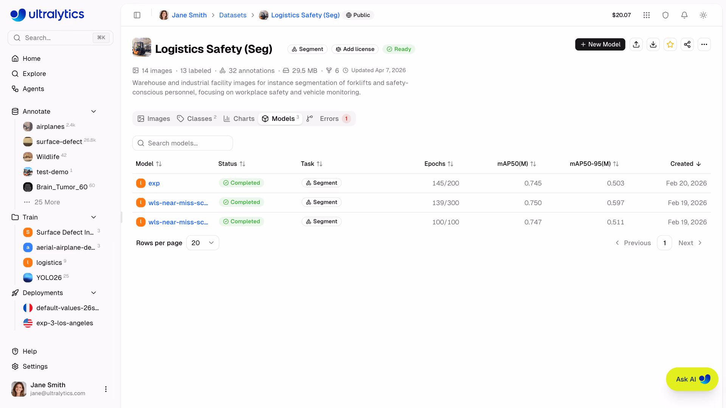Click the Add license button
The width and height of the screenshot is (726, 408).
(355, 49)
